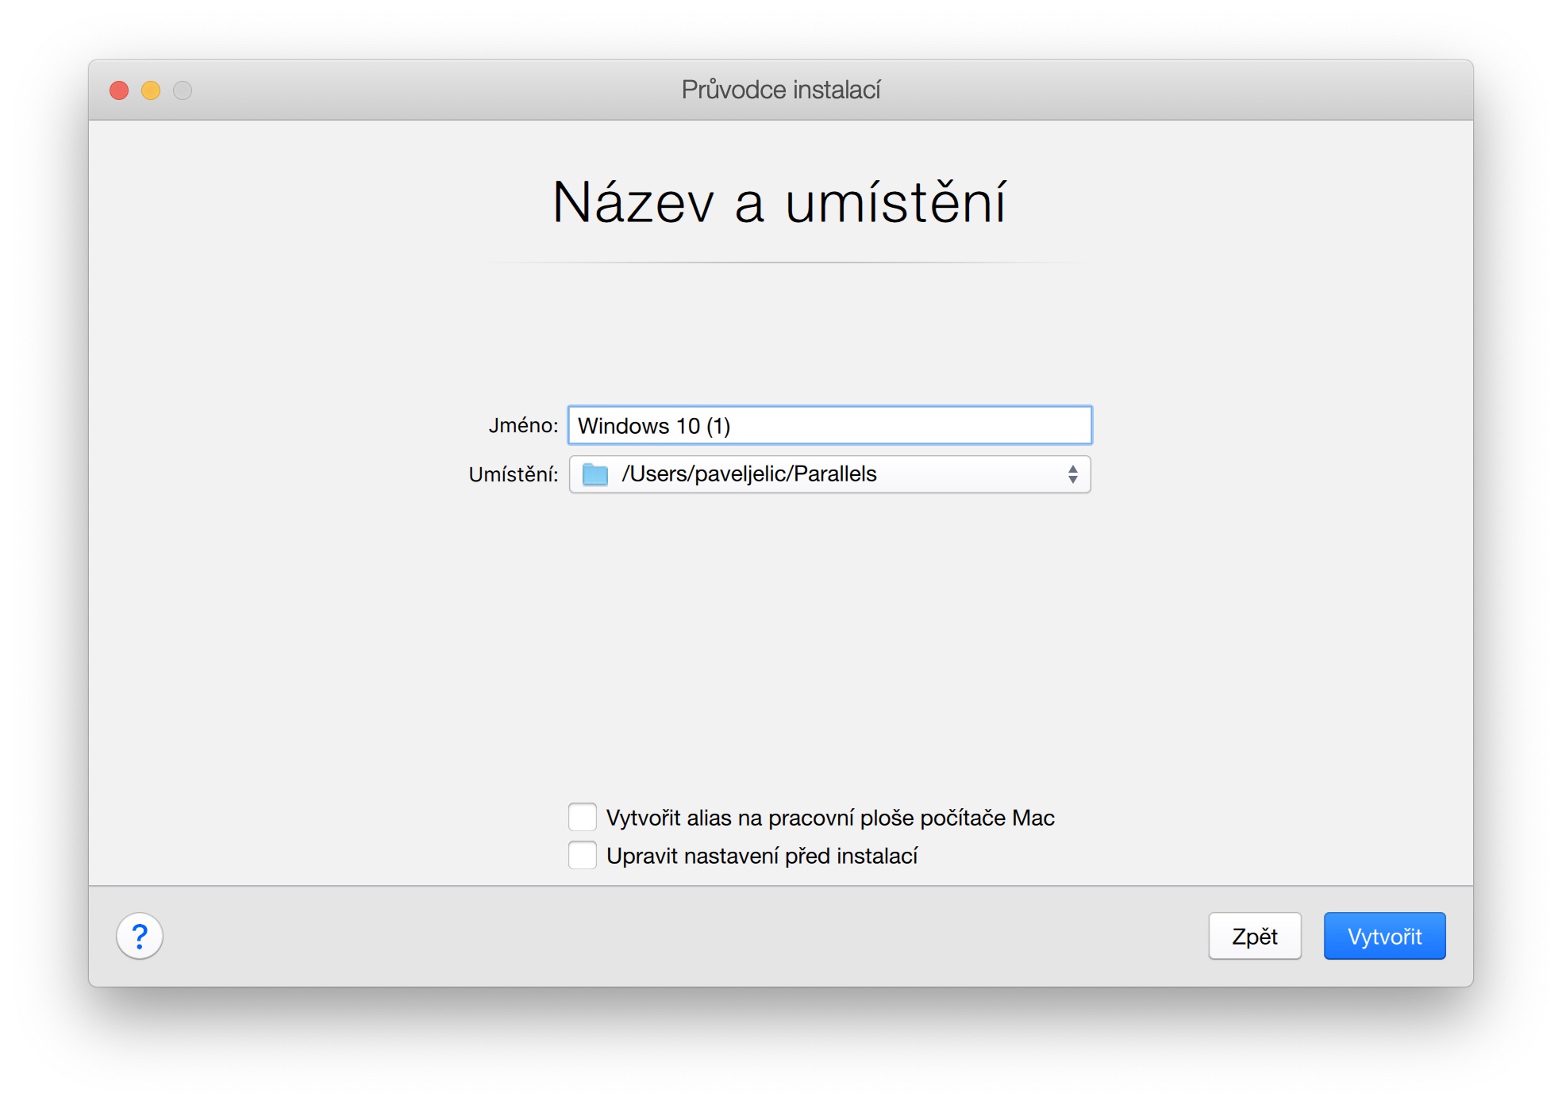The image size is (1562, 1104).
Task: Click the 'Průvodce instalací' window title
Action: click(x=780, y=90)
